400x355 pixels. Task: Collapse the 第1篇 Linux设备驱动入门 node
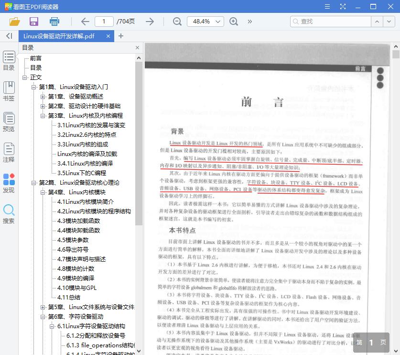(x=33, y=87)
